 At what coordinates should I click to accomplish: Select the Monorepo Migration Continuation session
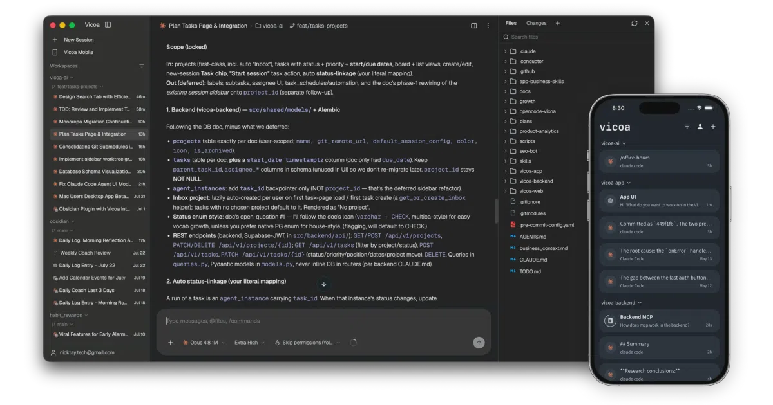99,122
